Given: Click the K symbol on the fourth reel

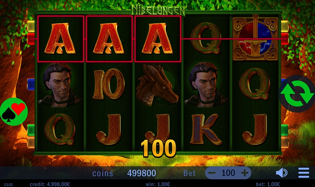Looking at the screenshot, I should [206, 130].
